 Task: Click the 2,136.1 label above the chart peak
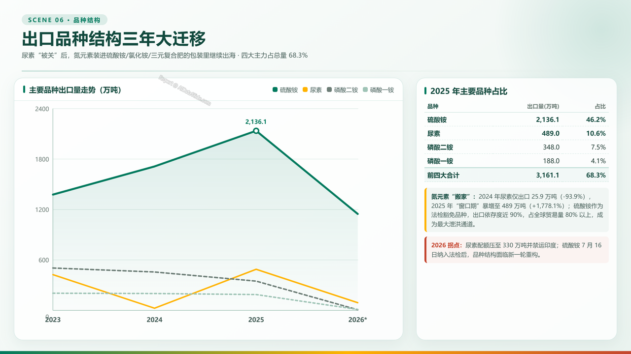(x=256, y=121)
